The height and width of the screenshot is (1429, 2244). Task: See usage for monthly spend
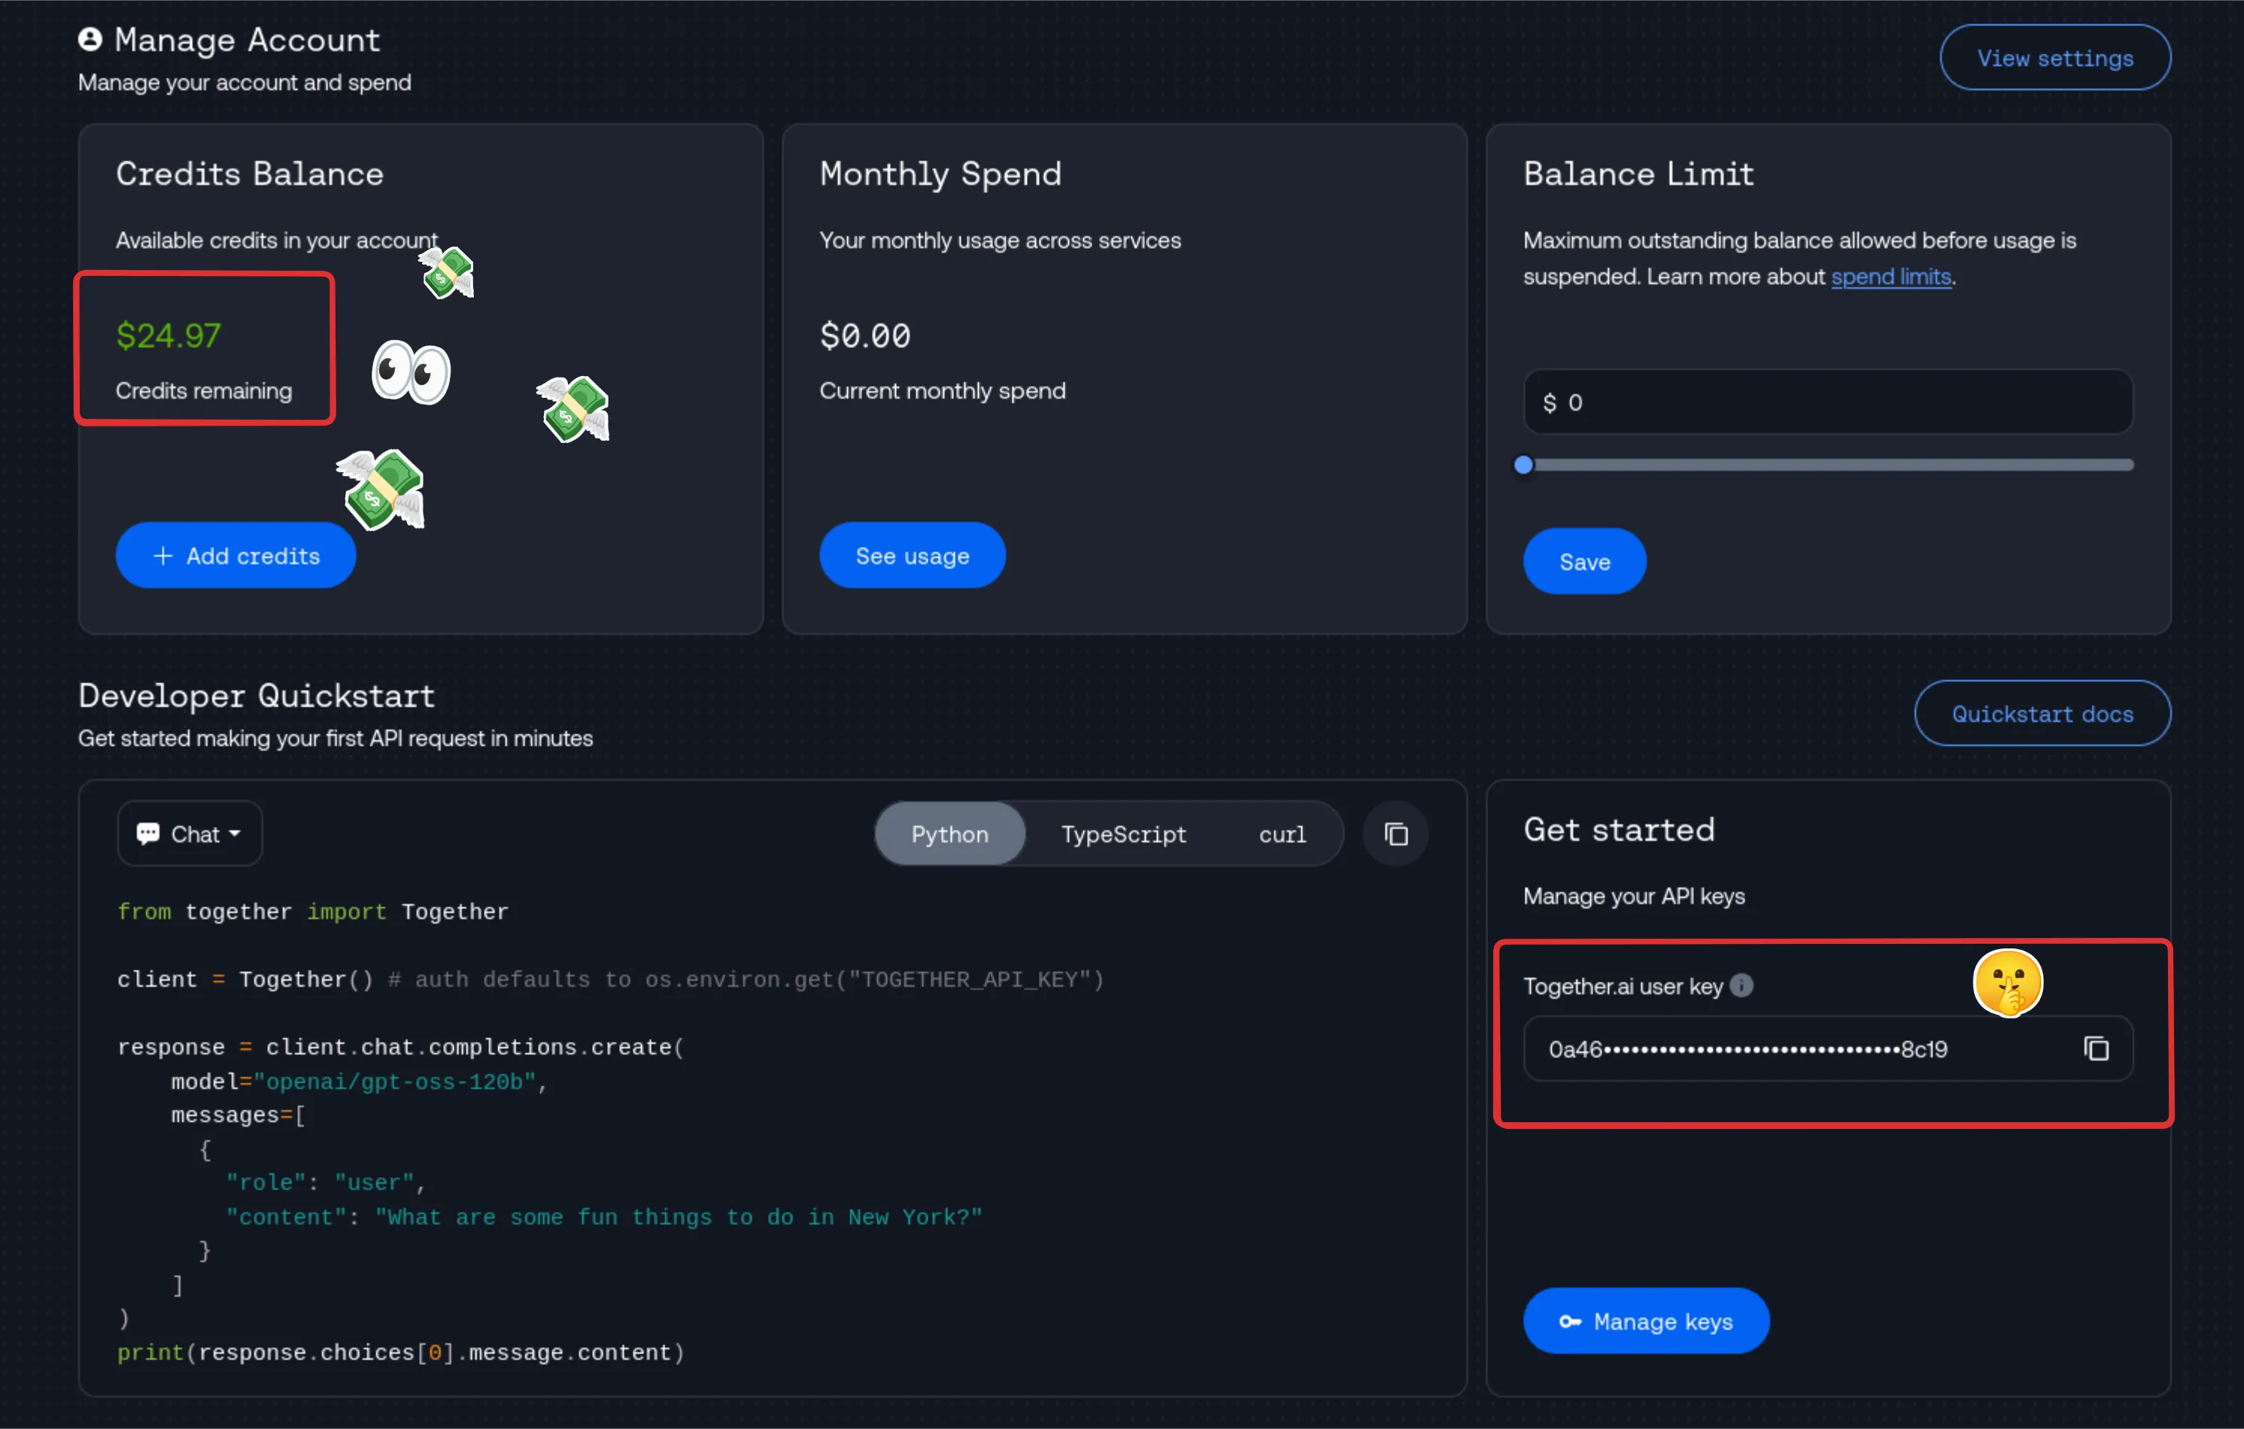912,554
